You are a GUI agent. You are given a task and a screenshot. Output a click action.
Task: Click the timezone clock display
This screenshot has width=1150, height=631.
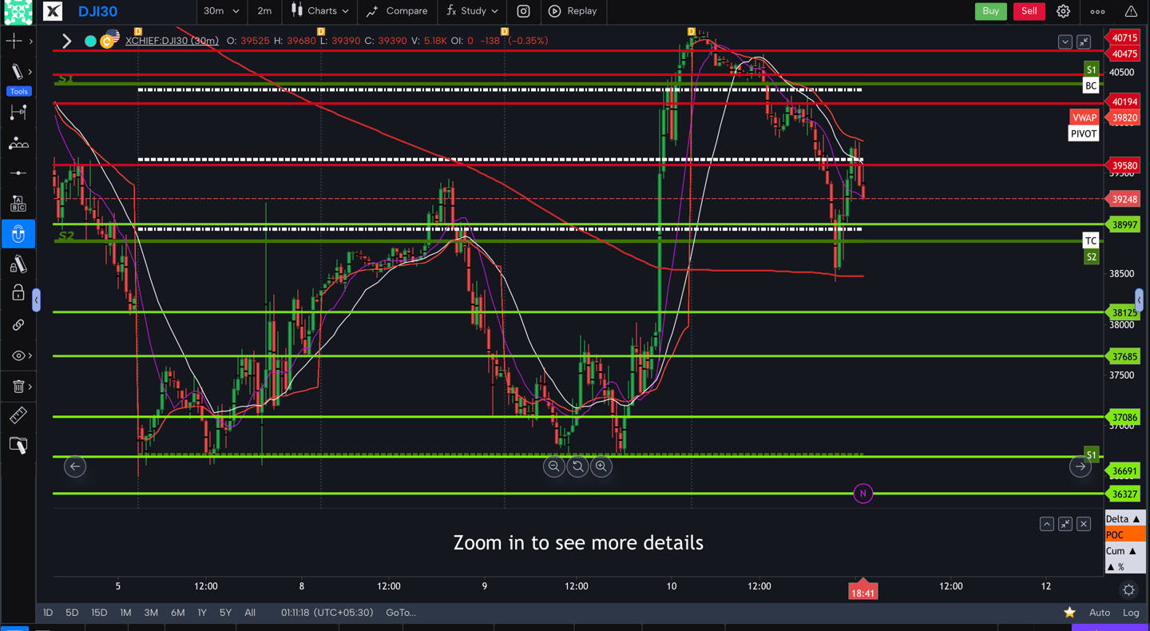coord(327,613)
